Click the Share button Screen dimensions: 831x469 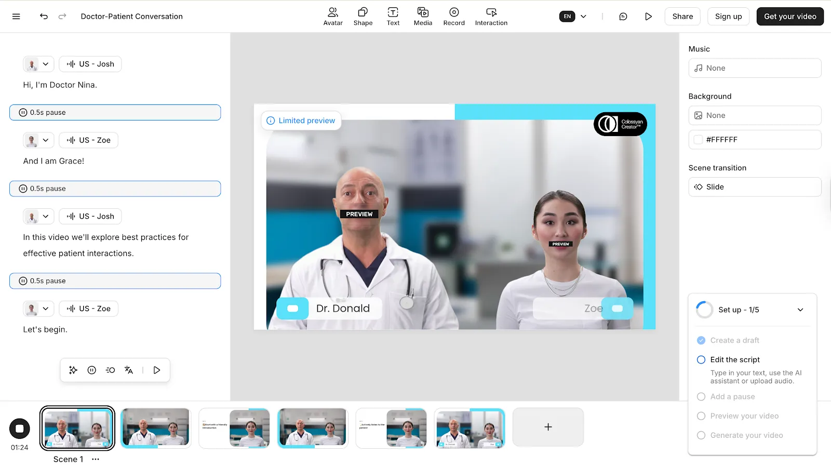click(x=682, y=17)
